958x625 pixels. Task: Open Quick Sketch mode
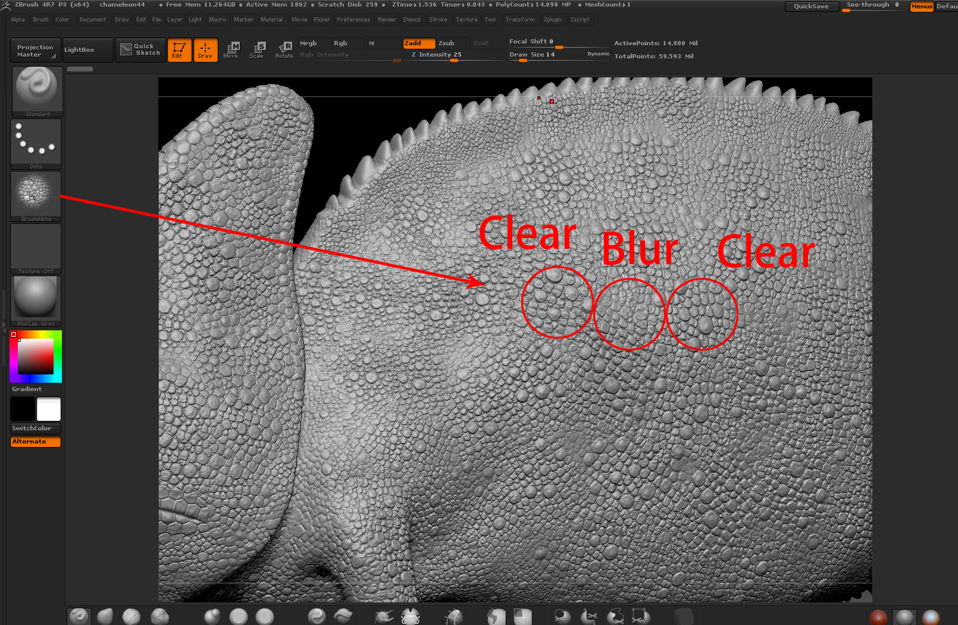pos(140,49)
